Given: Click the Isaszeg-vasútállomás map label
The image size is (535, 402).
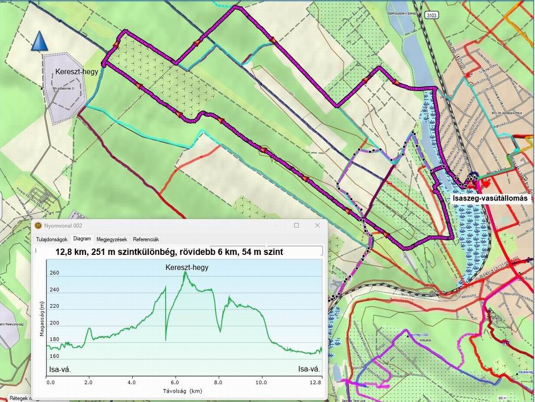Looking at the screenshot, I should (492, 199).
